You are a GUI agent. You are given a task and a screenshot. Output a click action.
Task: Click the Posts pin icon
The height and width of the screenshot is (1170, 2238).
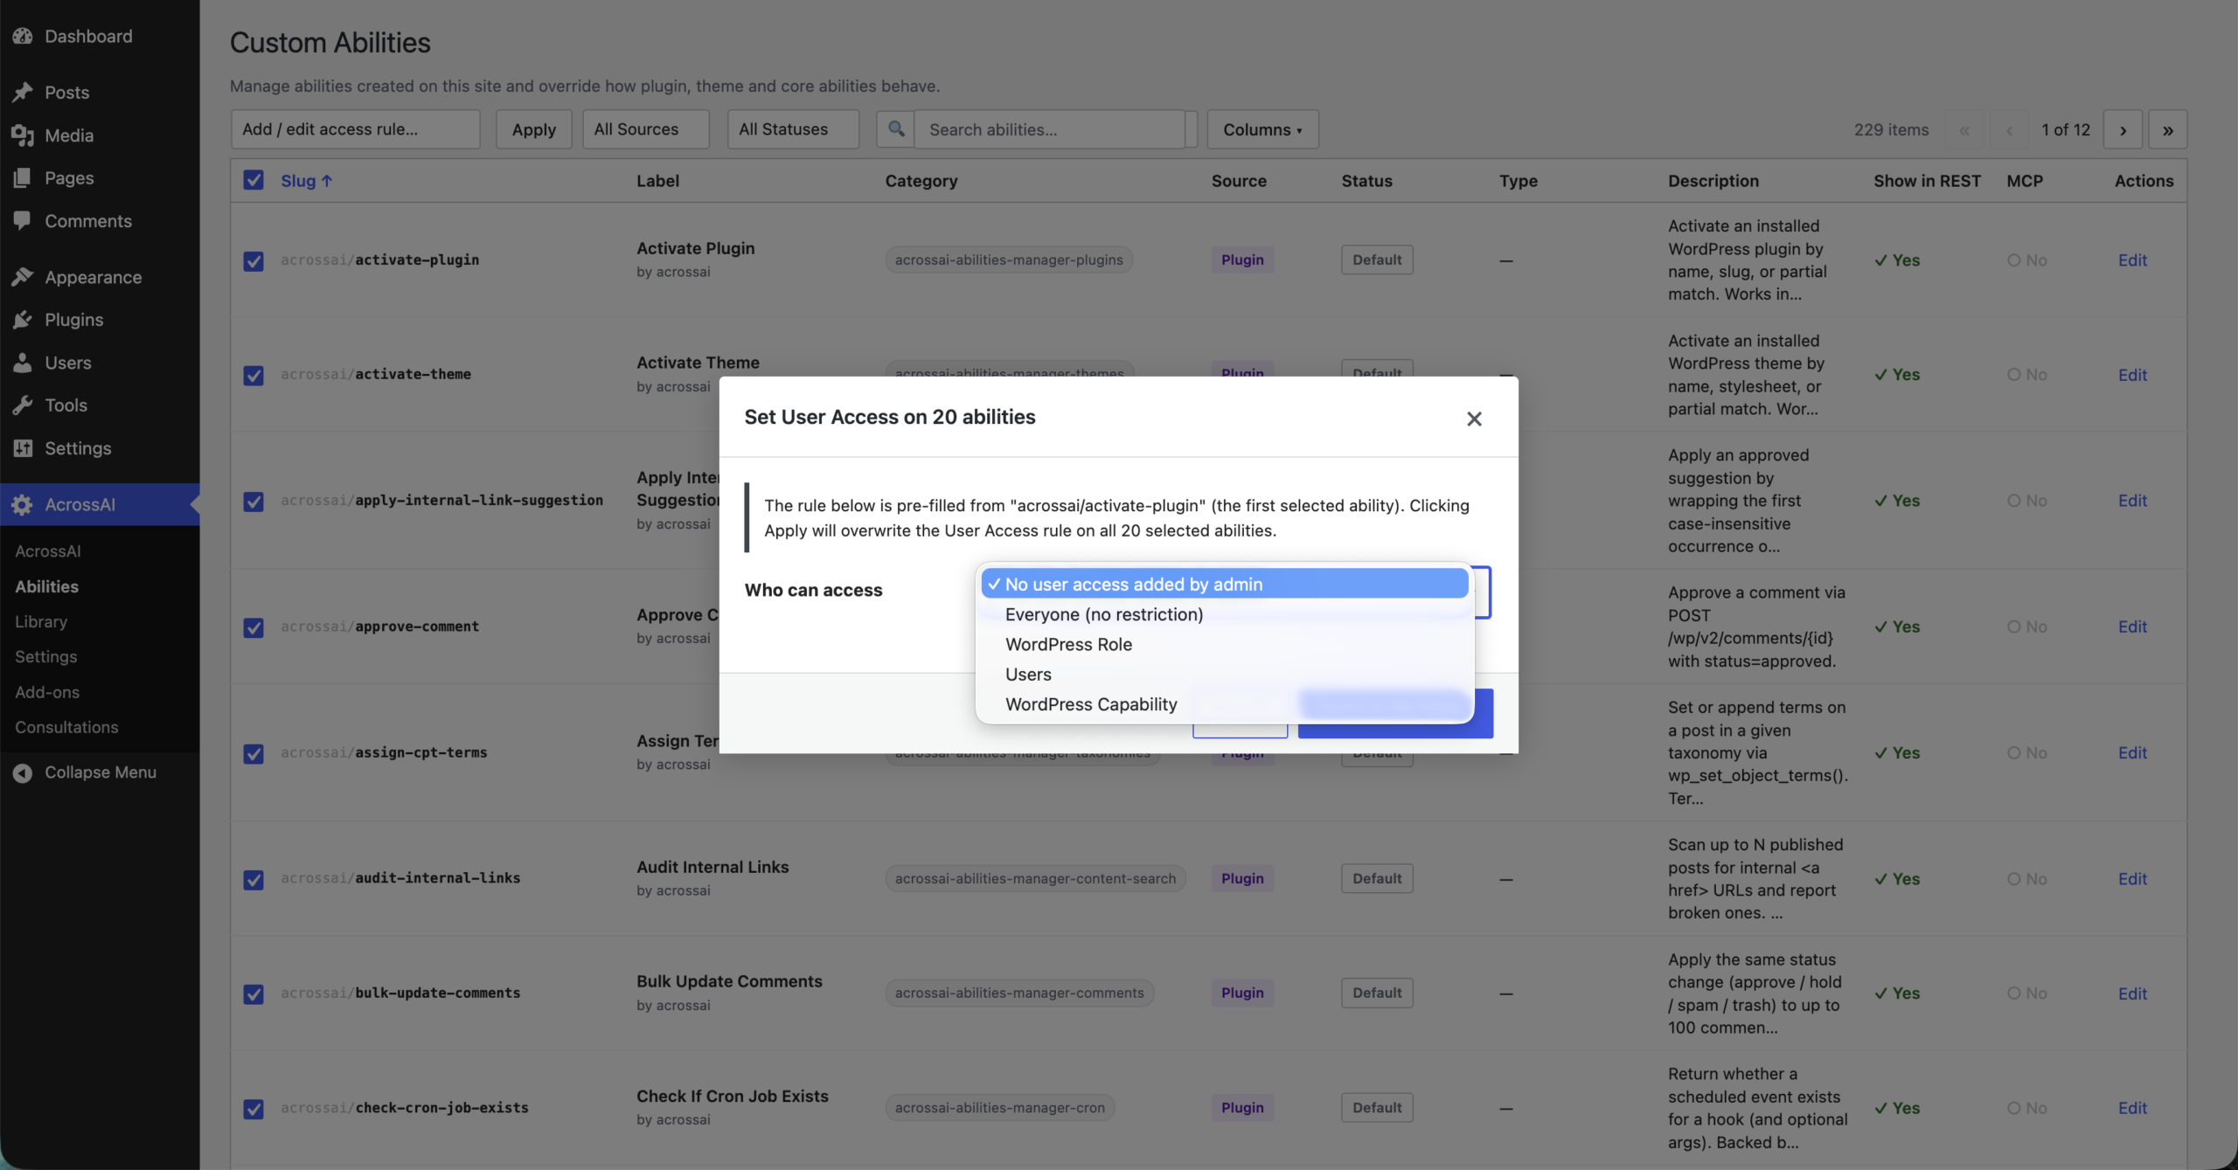(23, 92)
